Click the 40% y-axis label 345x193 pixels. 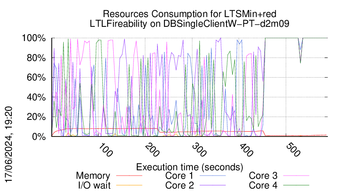coord(36,97)
